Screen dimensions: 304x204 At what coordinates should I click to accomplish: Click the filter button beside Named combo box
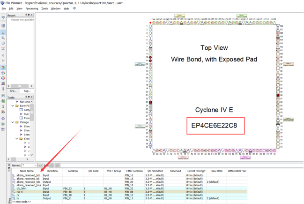[x=40, y=166]
